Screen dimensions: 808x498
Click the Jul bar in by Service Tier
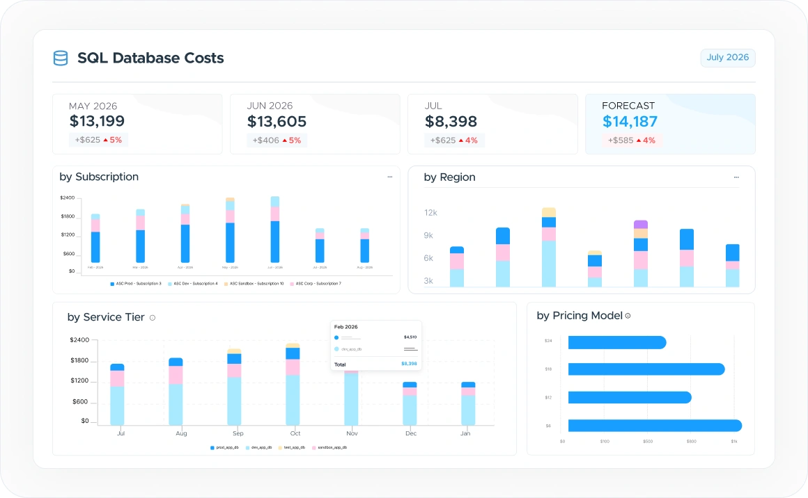coord(117,394)
